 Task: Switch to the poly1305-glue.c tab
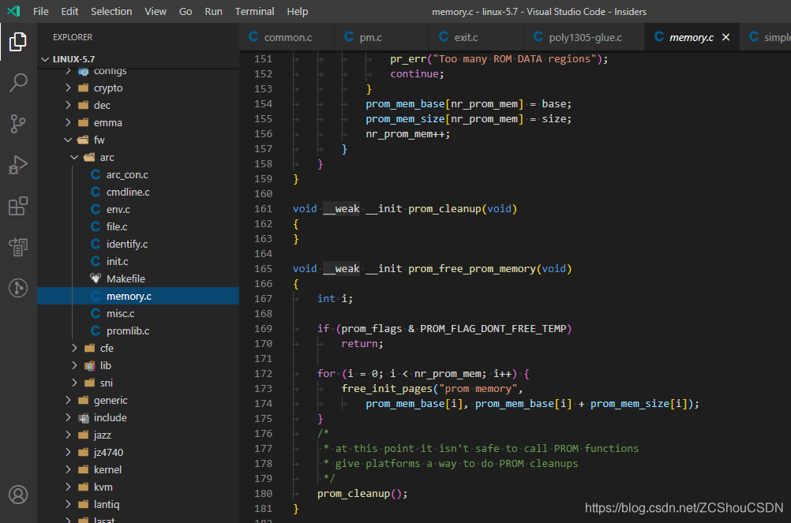coord(585,37)
